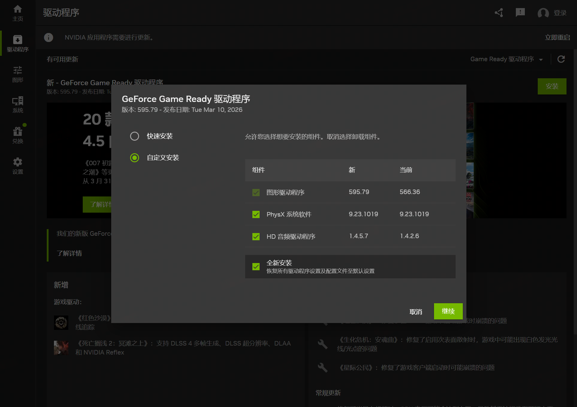The height and width of the screenshot is (407, 577).
Task: Expand Game Ready 驱动程序 dropdown
Action: [x=506, y=59]
